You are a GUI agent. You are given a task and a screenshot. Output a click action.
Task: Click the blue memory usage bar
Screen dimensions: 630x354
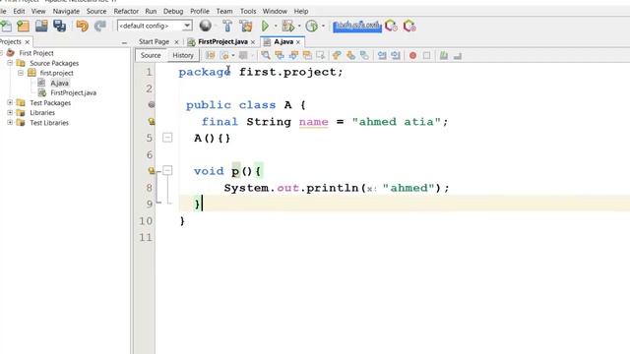pos(356,27)
